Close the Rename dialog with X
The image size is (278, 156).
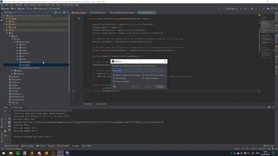pyautogui.click(x=165, y=61)
